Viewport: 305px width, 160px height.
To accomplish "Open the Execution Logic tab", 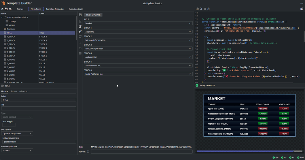I will (x=75, y=9).
